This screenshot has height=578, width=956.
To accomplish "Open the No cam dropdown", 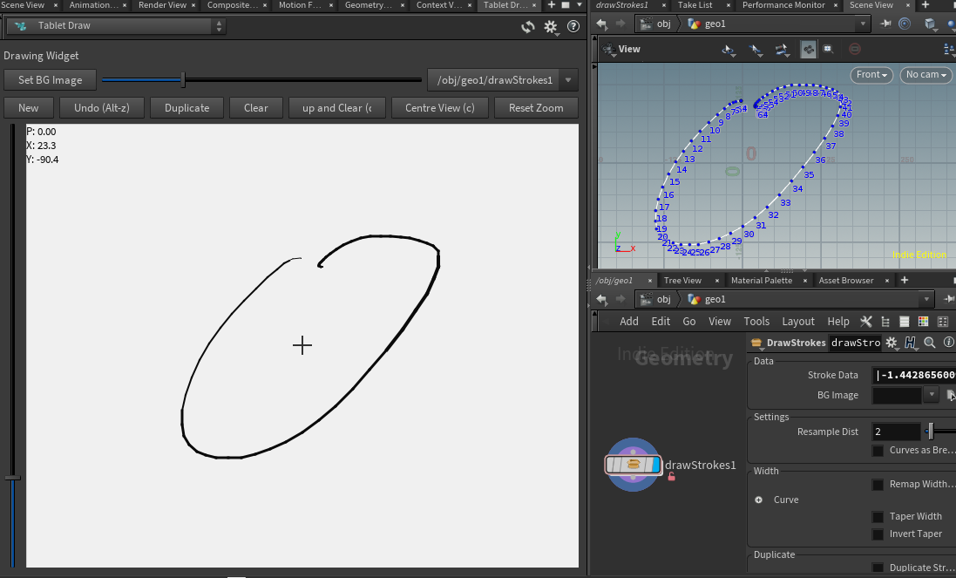I will pyautogui.click(x=925, y=75).
